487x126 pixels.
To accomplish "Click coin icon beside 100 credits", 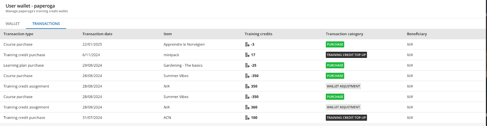I will click(x=247, y=118).
